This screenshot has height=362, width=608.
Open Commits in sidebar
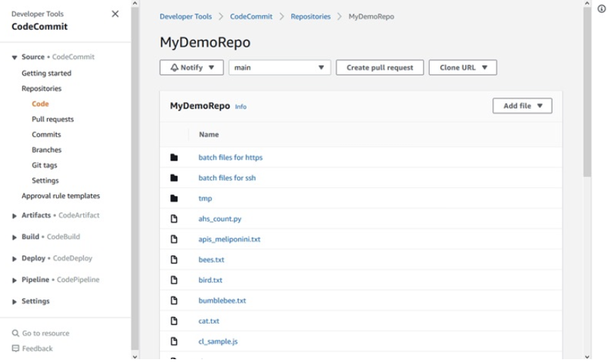coord(47,134)
